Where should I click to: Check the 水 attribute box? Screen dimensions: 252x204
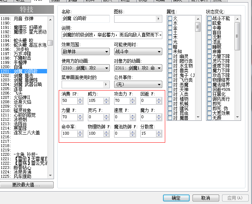[170, 23]
